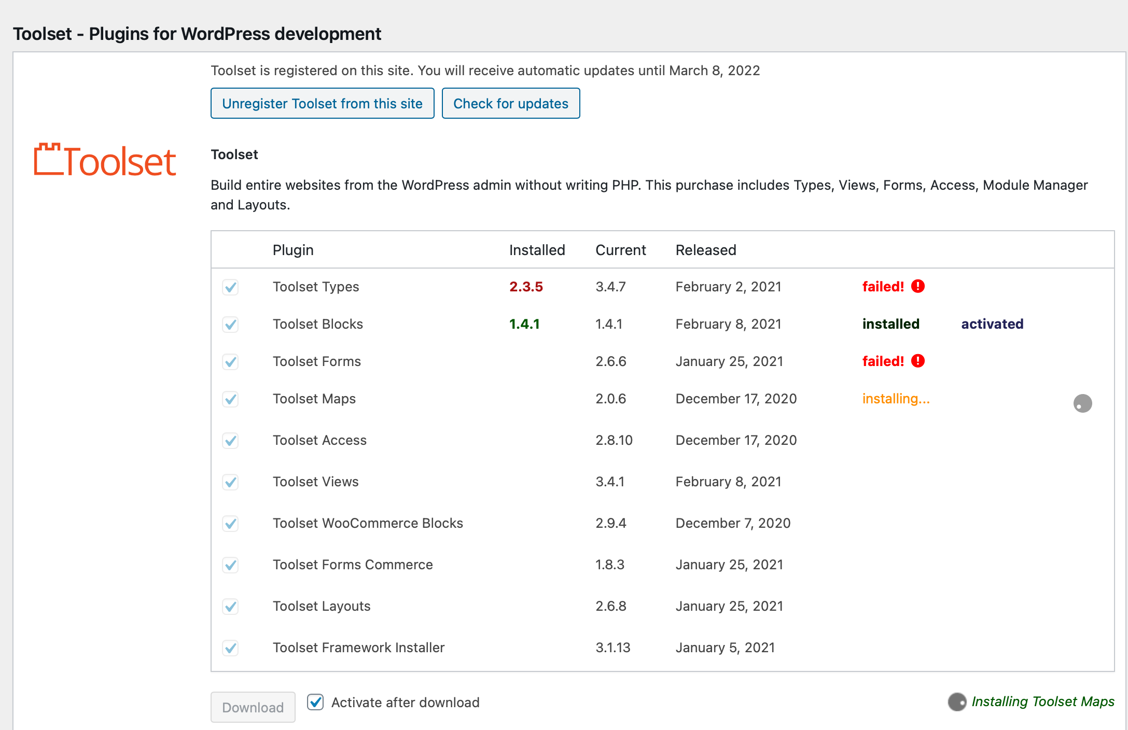Click installed version 2.3.5 in red
The height and width of the screenshot is (730, 1128).
(x=526, y=287)
